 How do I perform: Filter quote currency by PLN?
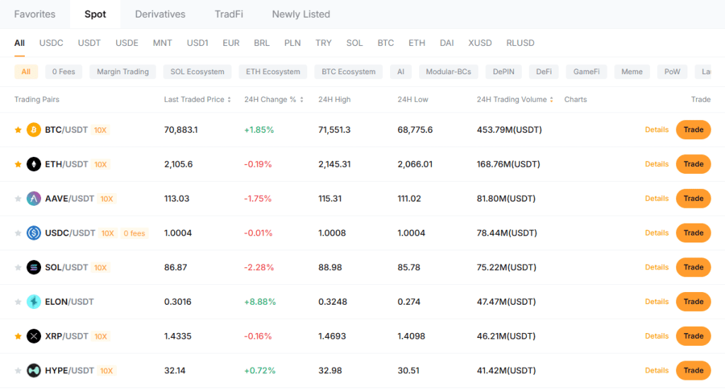(292, 43)
